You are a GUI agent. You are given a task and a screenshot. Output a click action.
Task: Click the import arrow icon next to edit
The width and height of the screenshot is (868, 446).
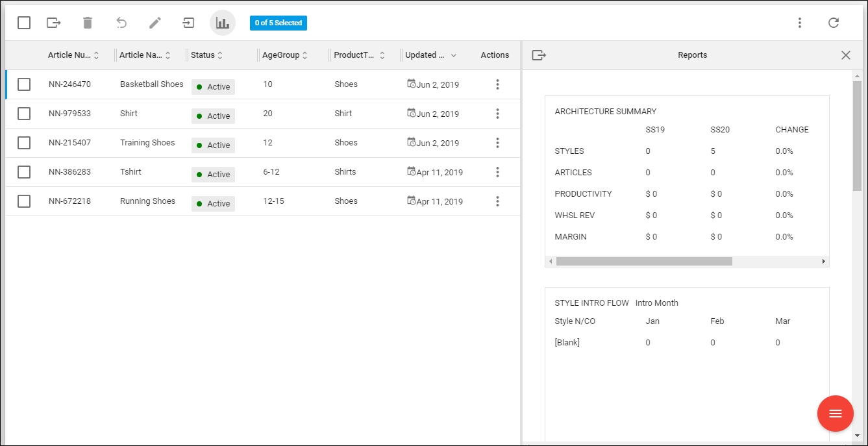[x=188, y=23]
